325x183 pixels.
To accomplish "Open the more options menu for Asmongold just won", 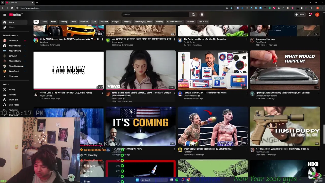I will (x=319, y=39).
